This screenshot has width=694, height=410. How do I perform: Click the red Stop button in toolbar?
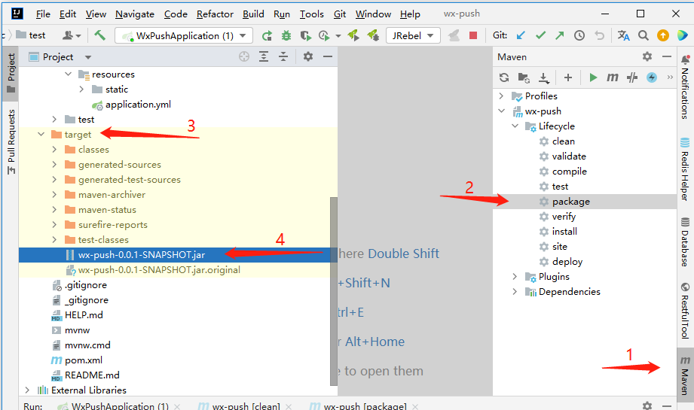click(473, 35)
